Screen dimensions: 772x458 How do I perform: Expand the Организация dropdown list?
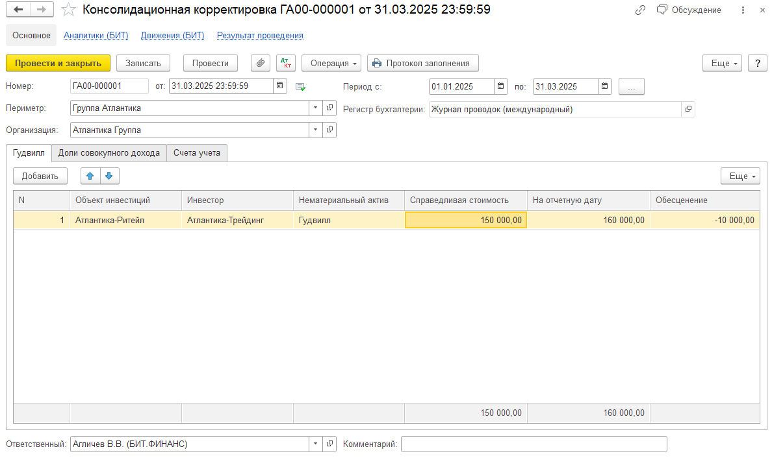pyautogui.click(x=316, y=130)
